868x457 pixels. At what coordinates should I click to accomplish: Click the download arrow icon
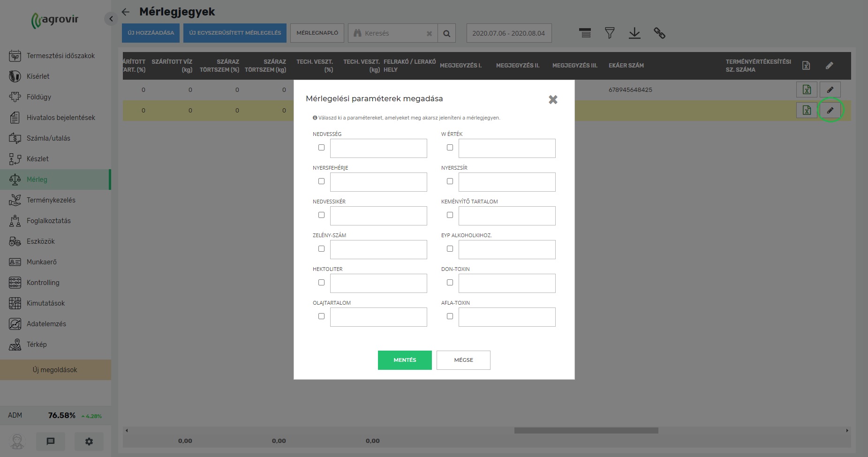point(634,33)
